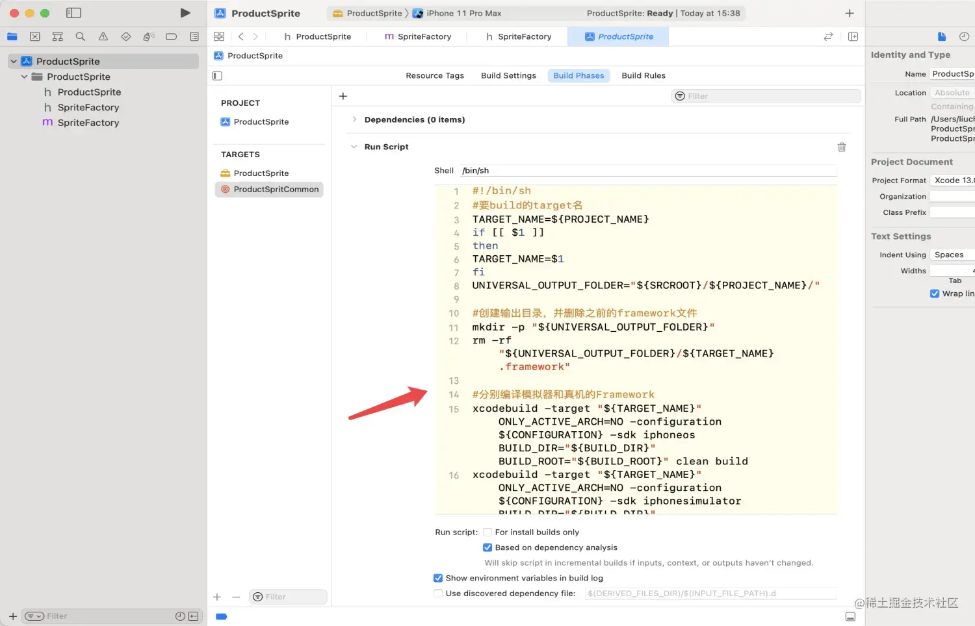
Task: Uncheck Show environment variables in build log
Action: [438, 578]
